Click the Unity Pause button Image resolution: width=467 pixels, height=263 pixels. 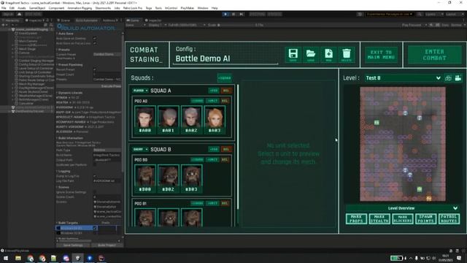click(233, 14)
